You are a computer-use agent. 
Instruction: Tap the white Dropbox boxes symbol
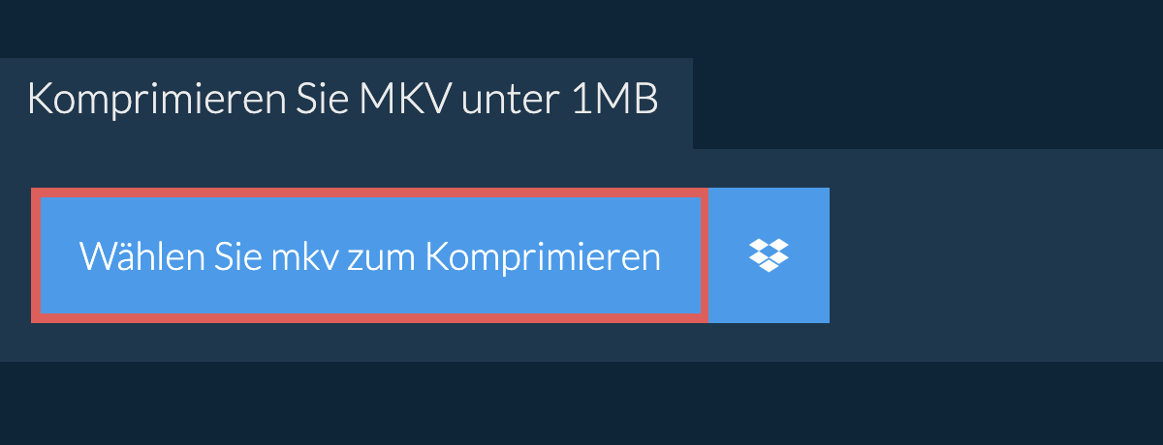pyautogui.click(x=769, y=255)
